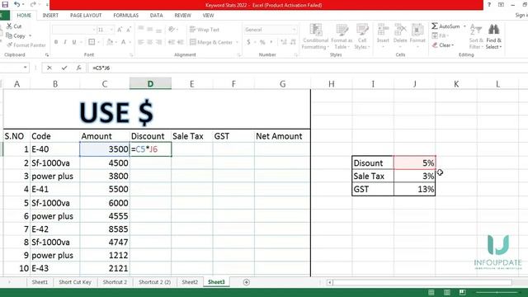Screen dimensions: 528x297
Task: Open the PAGE LAYOUT ribbon tab
Action: 86,16
